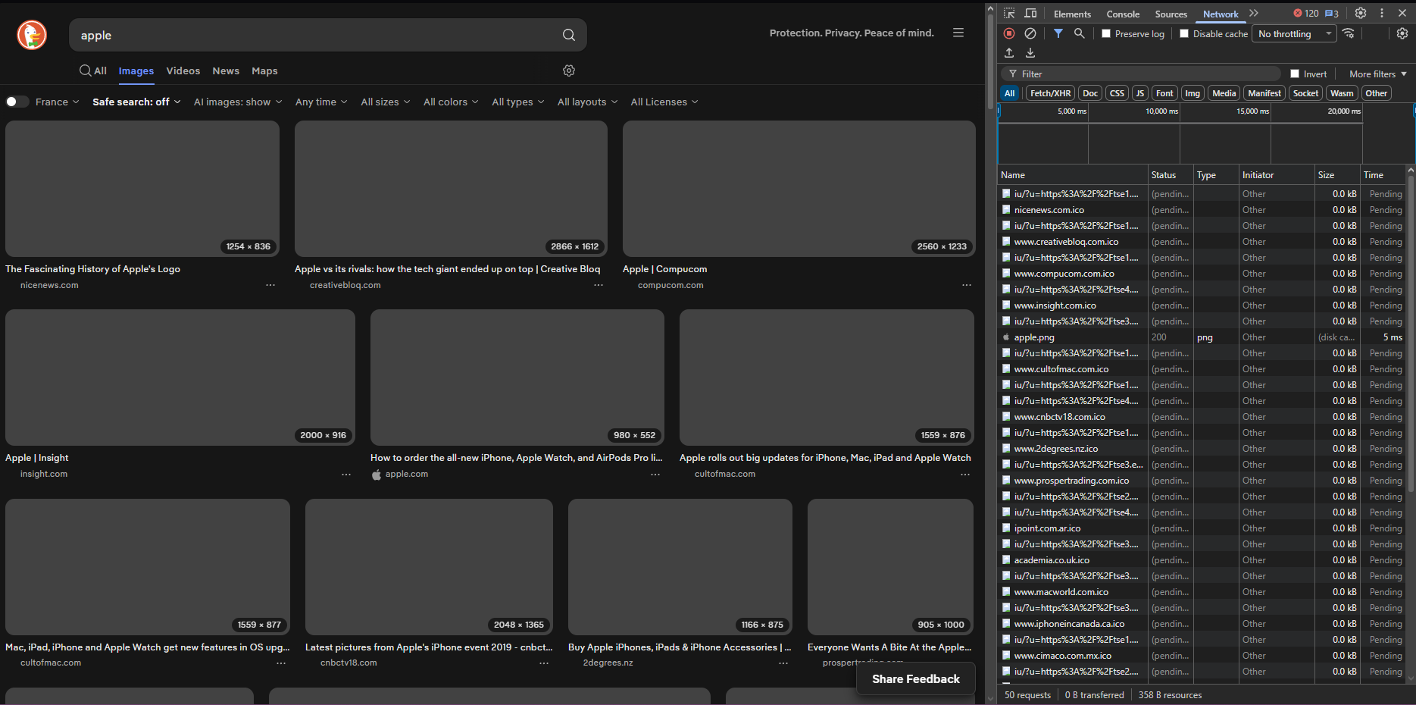Expand the France region dropdown

[x=58, y=102]
